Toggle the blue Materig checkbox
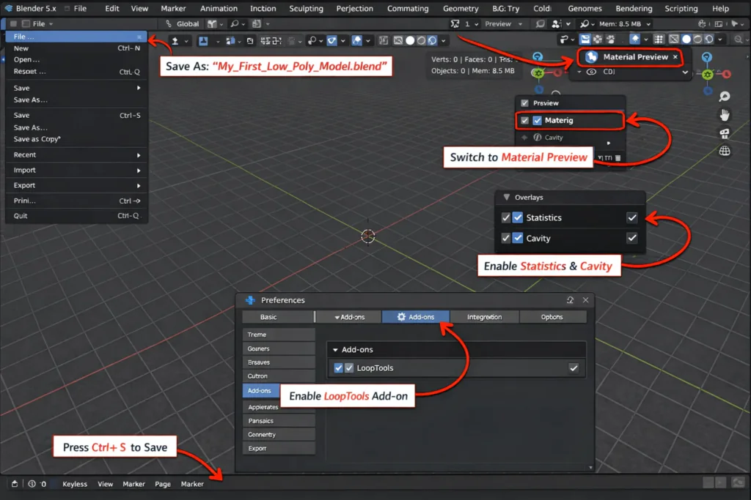Image resolution: width=751 pixels, height=500 pixels. coord(538,121)
